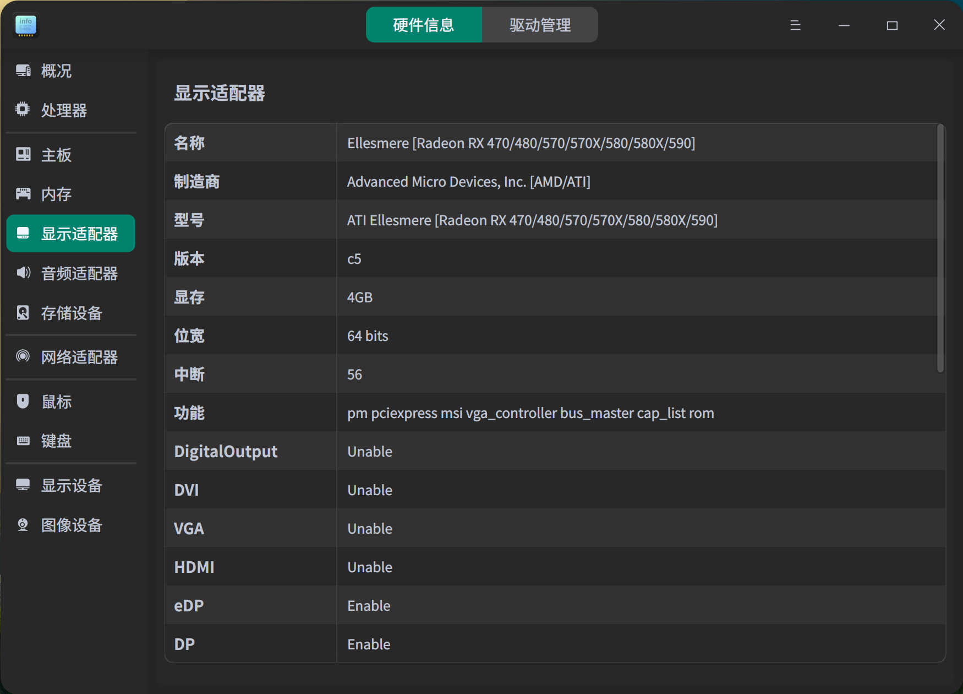
Task: Select the 存储设备 storage disk icon
Action: (22, 313)
